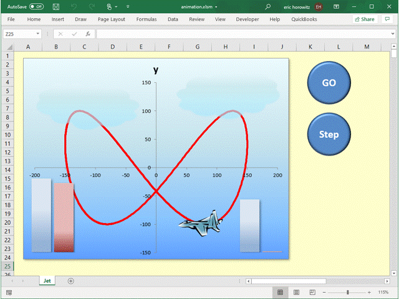Click the Insert Function fx icon
This screenshot has height=299, width=399.
(88, 34)
